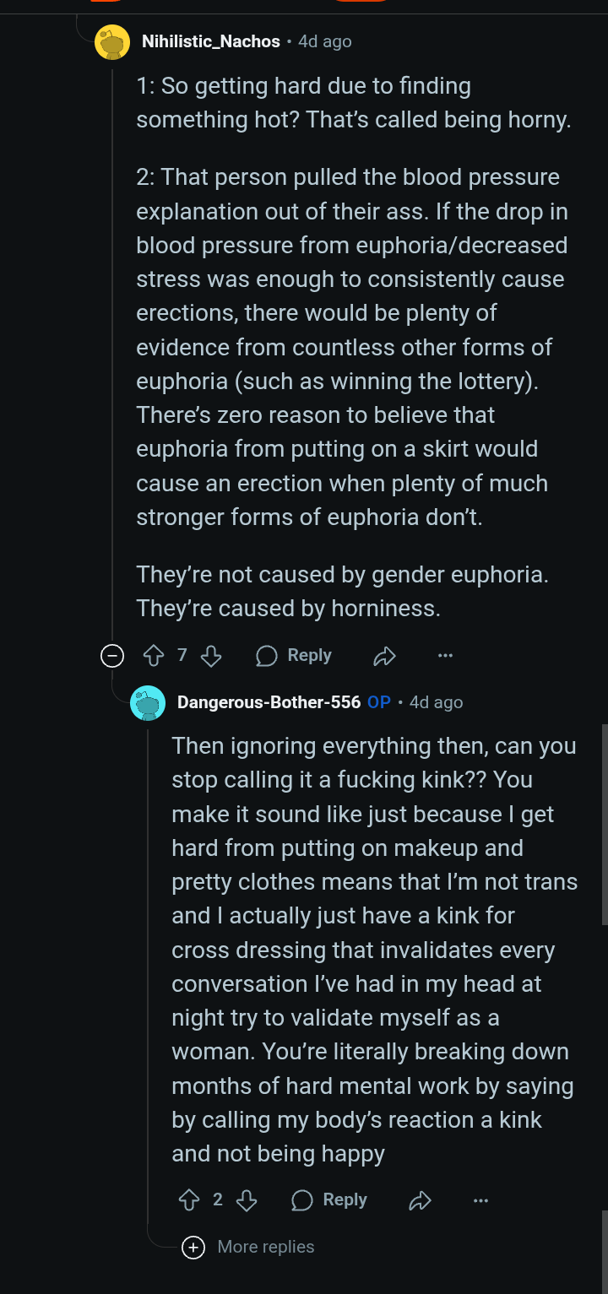
Task: Collapse the Nihilistic_Nachos comment thread
Action: click(112, 656)
